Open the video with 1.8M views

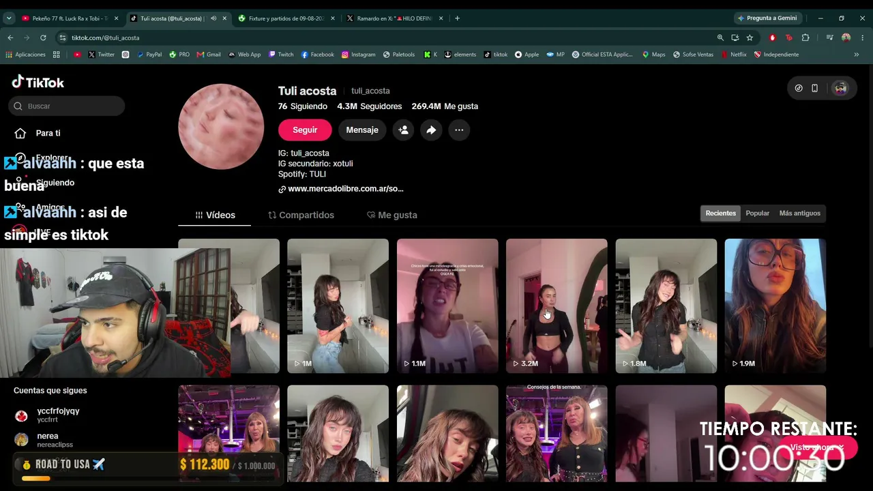click(666, 306)
